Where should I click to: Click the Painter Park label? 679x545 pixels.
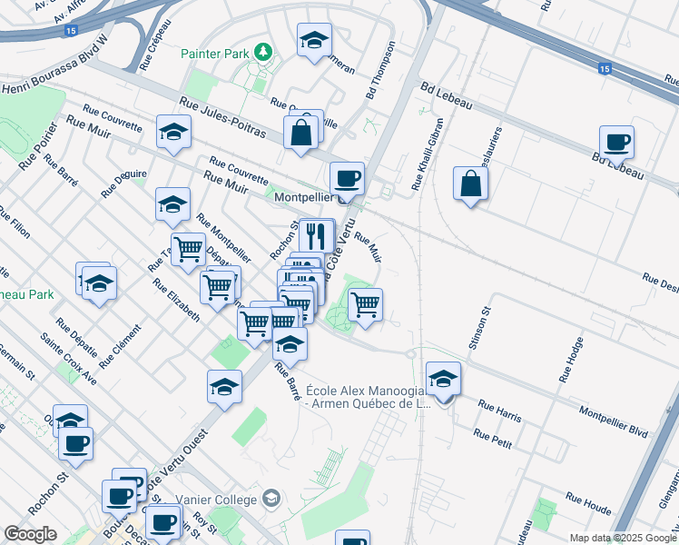[215, 54]
